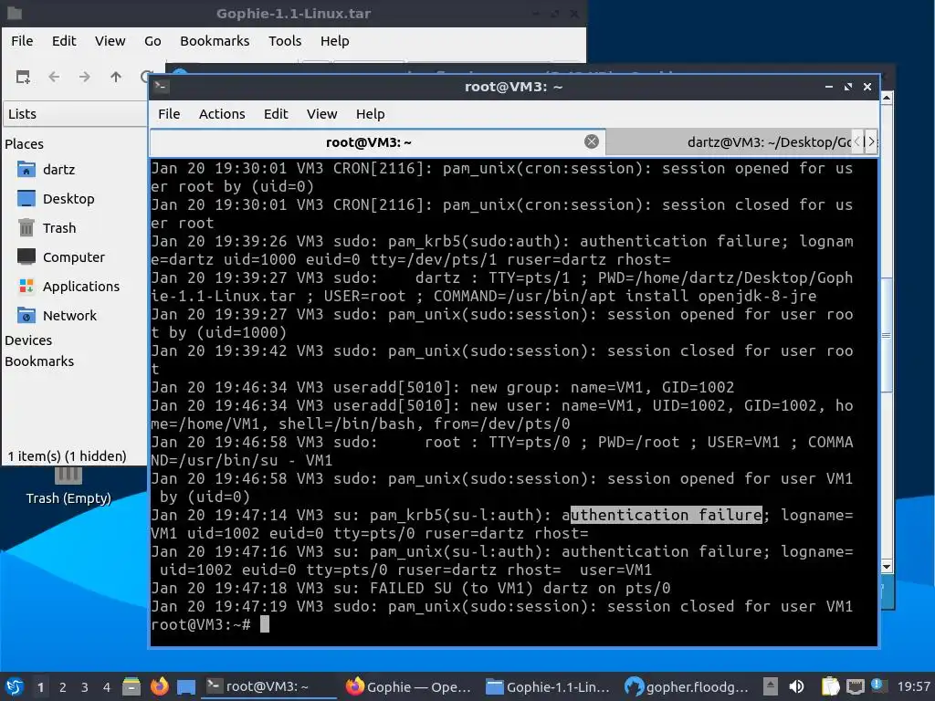Close the root@VM3 terminal tab
The image size is (935, 701).
[x=592, y=141]
